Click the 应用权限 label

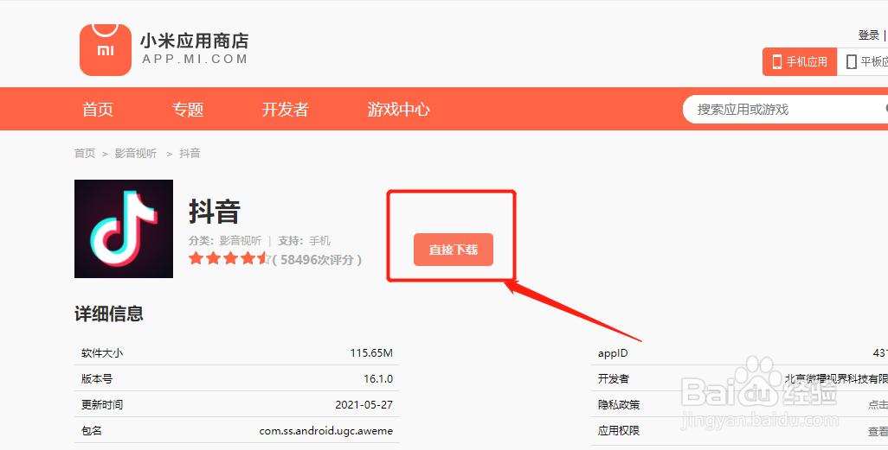click(x=619, y=431)
